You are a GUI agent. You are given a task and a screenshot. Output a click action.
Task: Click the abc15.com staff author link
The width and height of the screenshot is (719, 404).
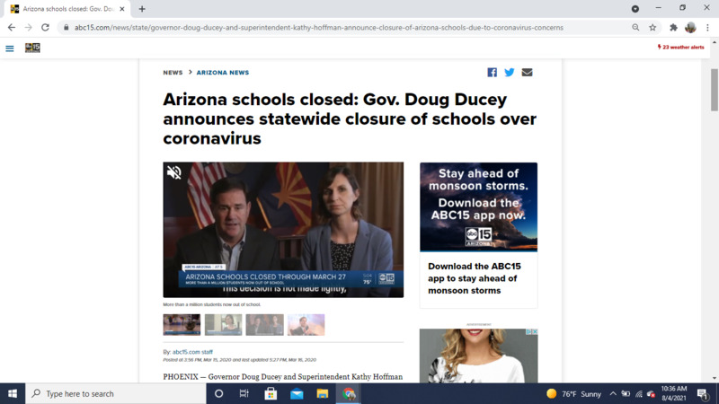click(x=192, y=352)
